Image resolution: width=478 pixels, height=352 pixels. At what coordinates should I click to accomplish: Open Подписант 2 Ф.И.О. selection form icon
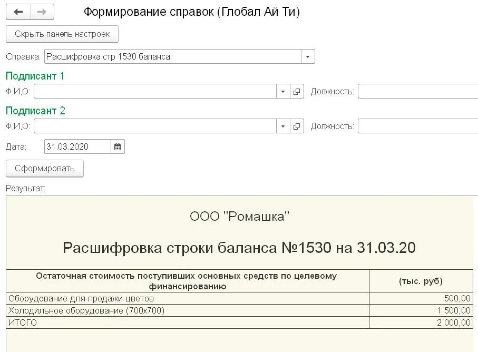pos(297,126)
